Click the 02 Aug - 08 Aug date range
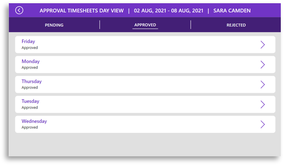This screenshot has width=284, height=165. click(x=169, y=11)
